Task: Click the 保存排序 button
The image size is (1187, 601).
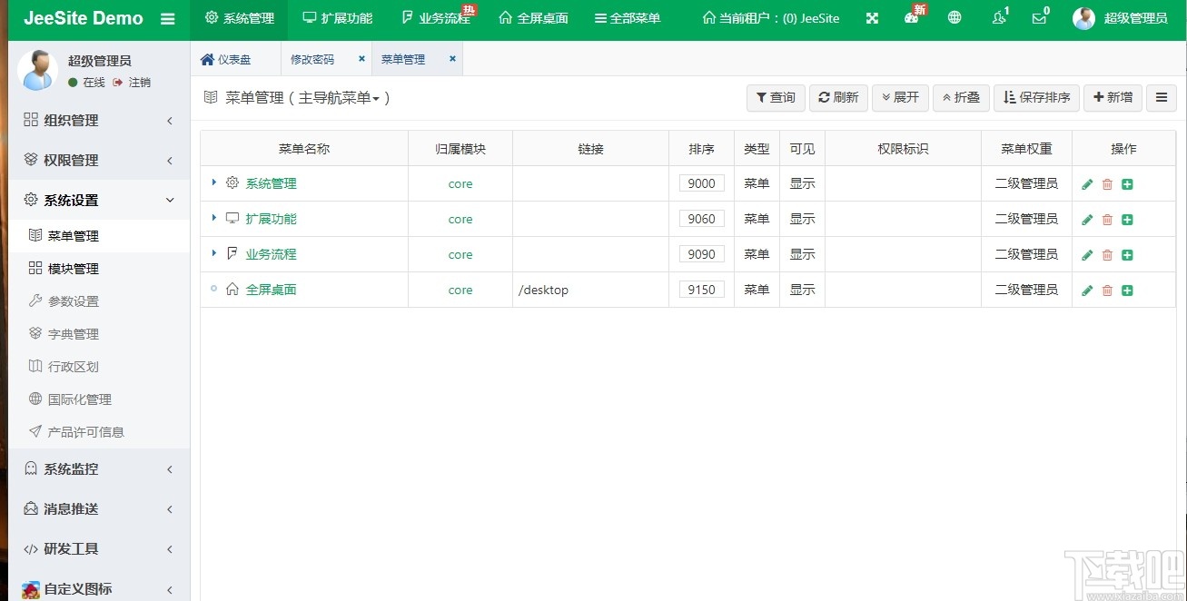Action: (1036, 97)
